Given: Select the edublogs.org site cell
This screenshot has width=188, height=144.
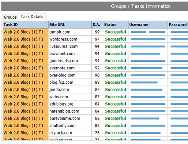Looking at the screenshot, I should tap(70, 104).
